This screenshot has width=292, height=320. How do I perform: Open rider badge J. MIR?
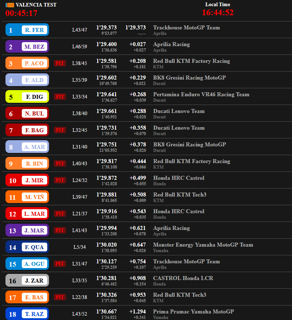tap(27, 180)
